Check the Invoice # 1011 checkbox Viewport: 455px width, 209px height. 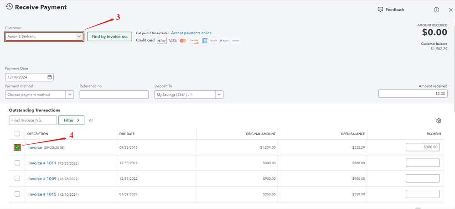point(17,163)
